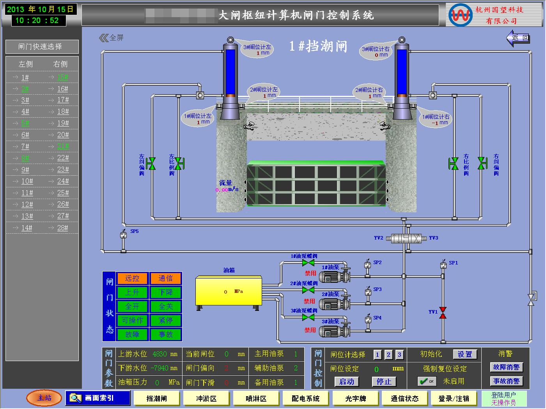Click the right deviation-correction valve symbol
The image size is (546, 409).
click(482, 164)
